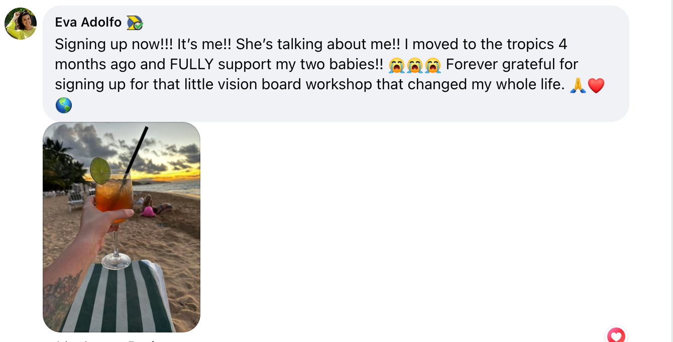Screen dimensions: 673x342
Task: Click the globe emoji in the comment
Action: point(64,105)
